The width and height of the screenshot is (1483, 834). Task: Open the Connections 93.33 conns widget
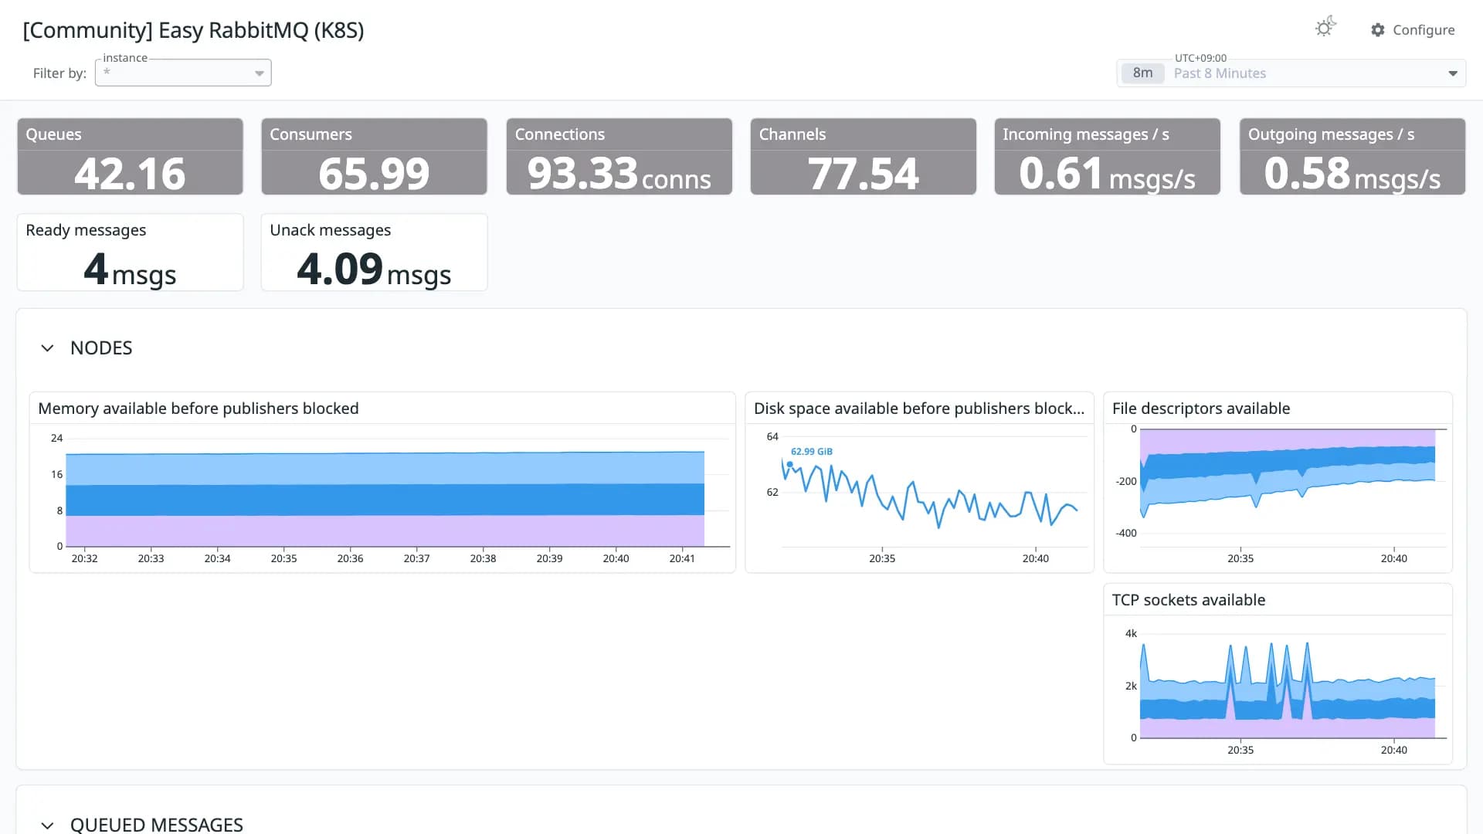click(619, 156)
